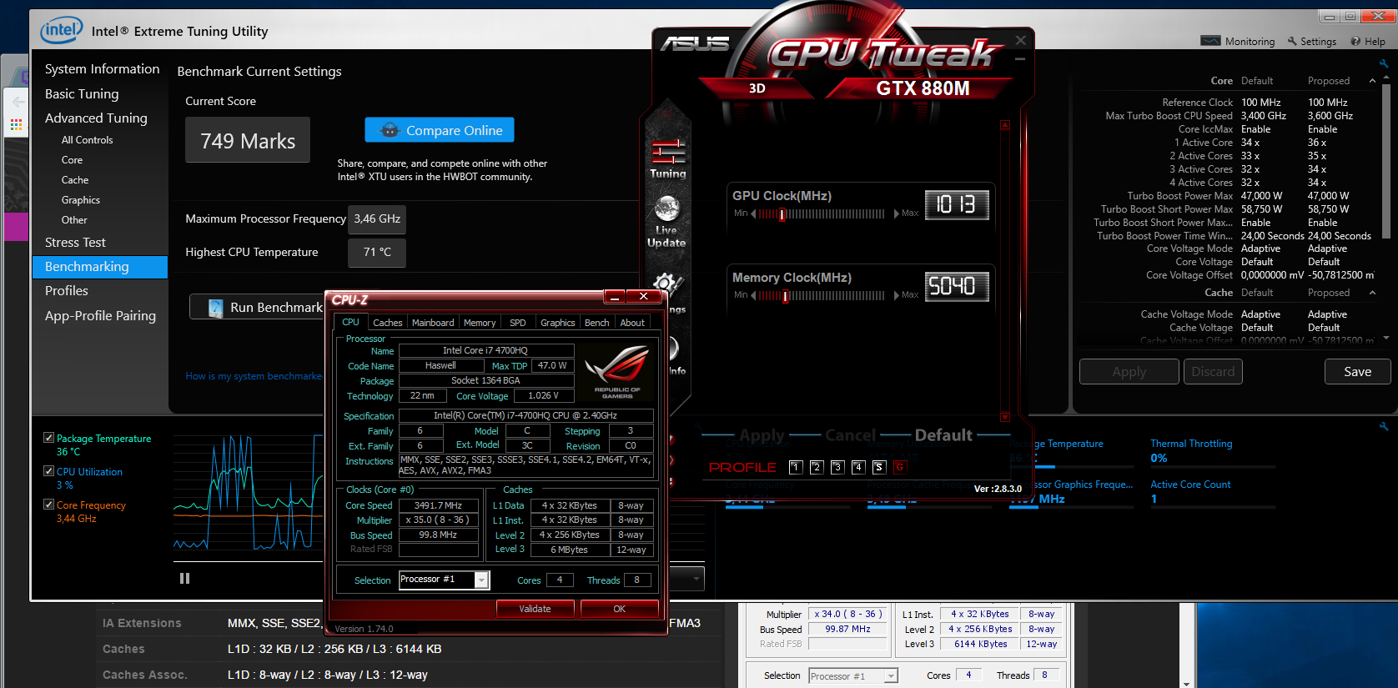The image size is (1398, 688).
Task: Pause the XTU monitoring graph
Action: pyautogui.click(x=184, y=578)
